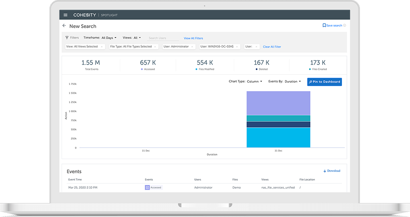Click the 'Mar 25, 2020 2:10 PM' cell
410x217 pixels.
(x=83, y=188)
